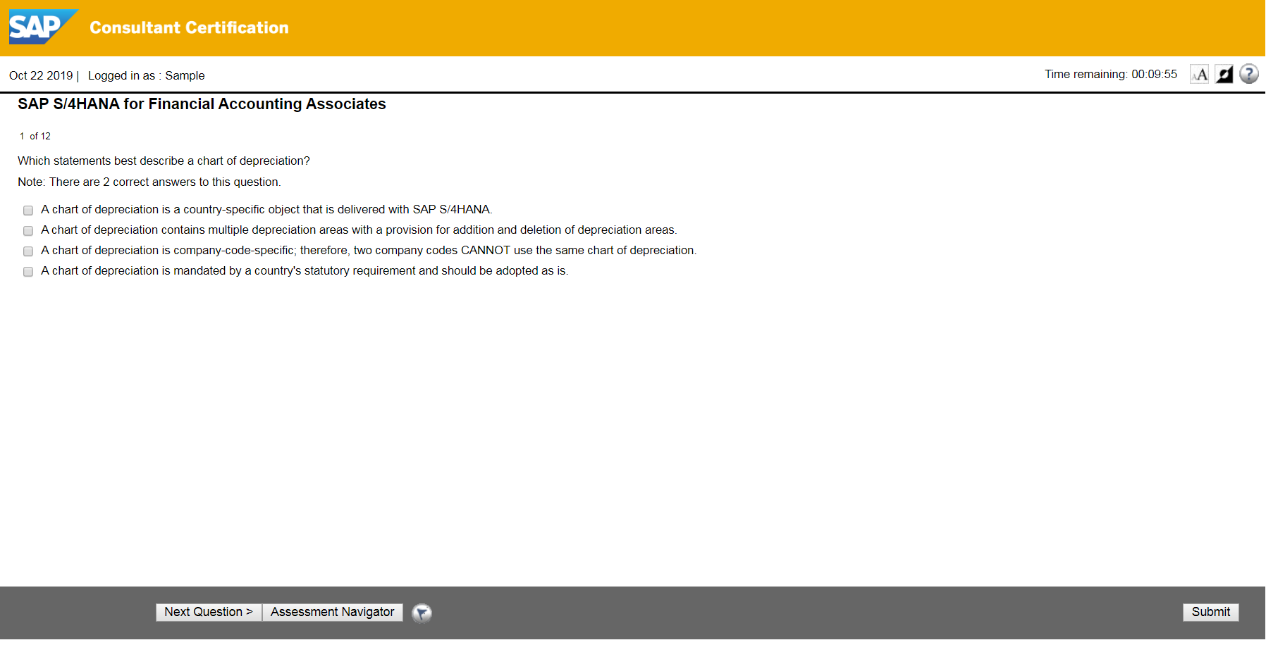Viewport: 1266px width, 652px height.
Task: Go to the Next Question
Action: (x=209, y=613)
